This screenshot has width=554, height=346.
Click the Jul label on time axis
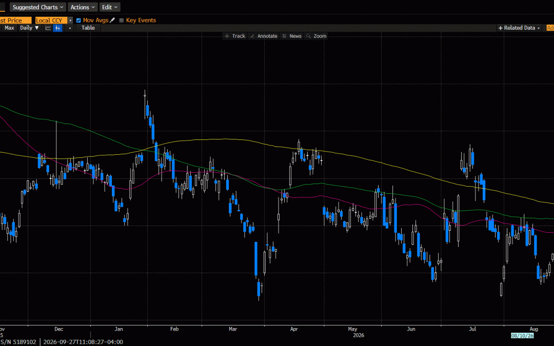click(x=472, y=329)
